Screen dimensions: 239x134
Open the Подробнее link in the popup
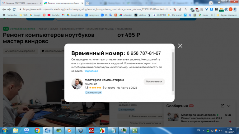tap(91, 71)
